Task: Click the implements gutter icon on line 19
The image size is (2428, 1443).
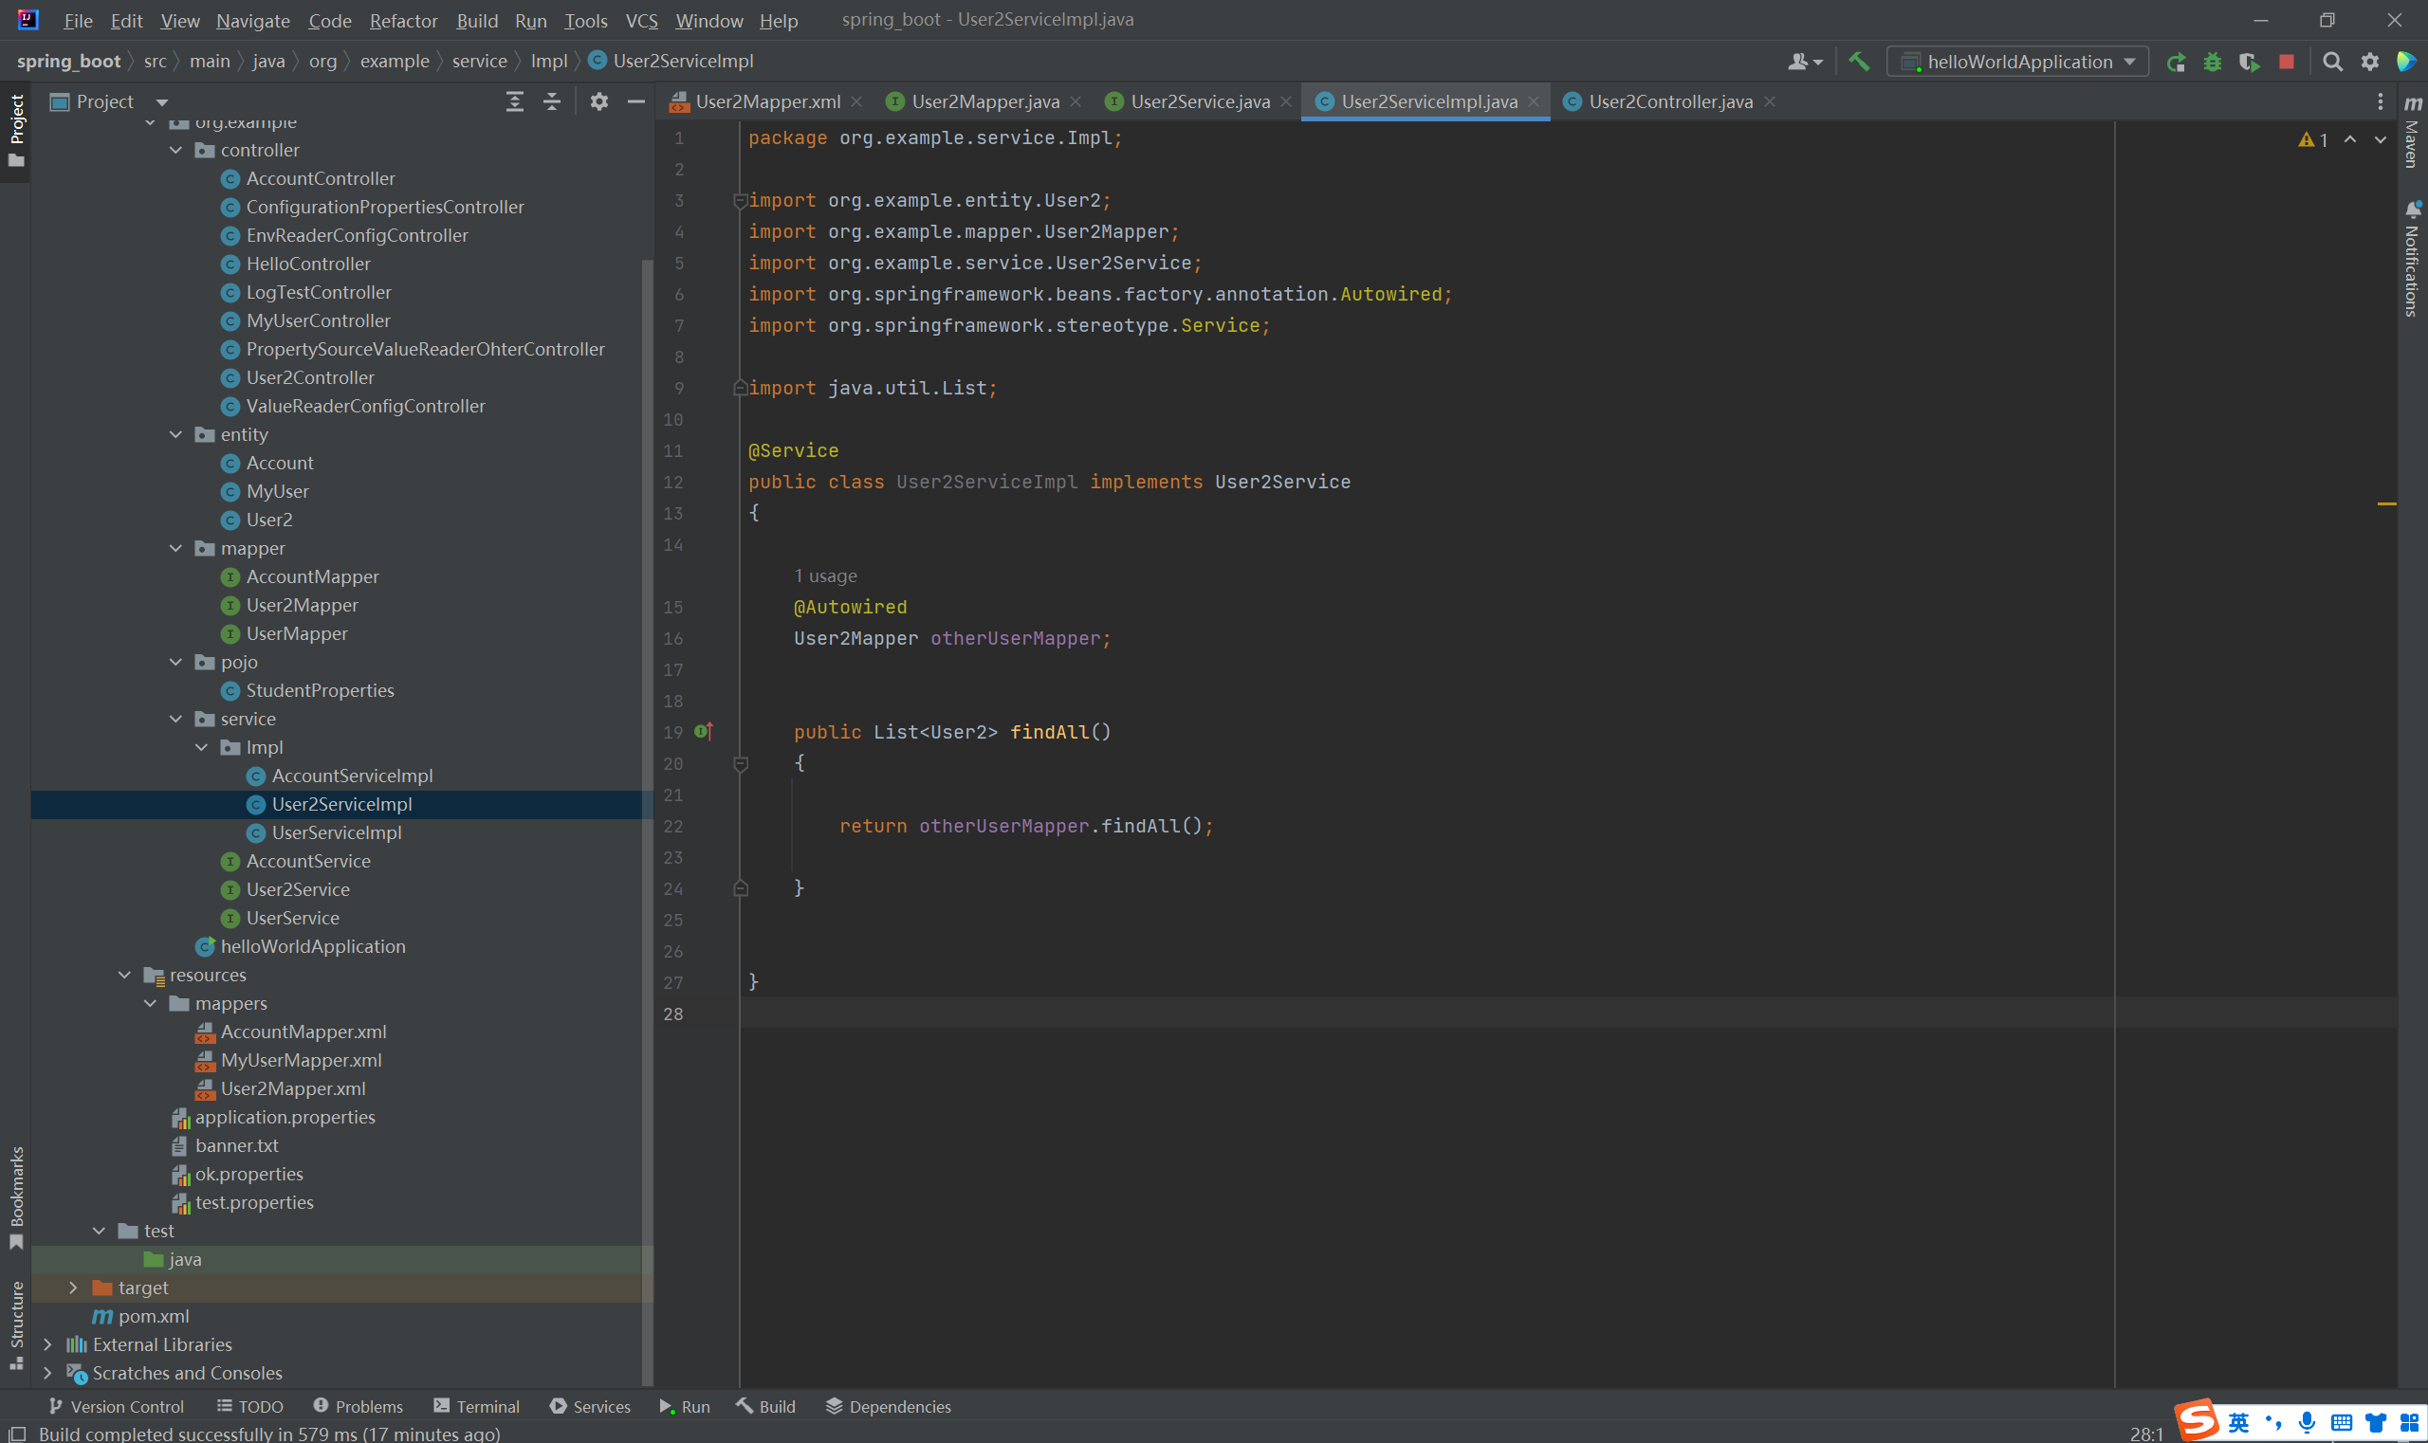Action: coord(704,731)
